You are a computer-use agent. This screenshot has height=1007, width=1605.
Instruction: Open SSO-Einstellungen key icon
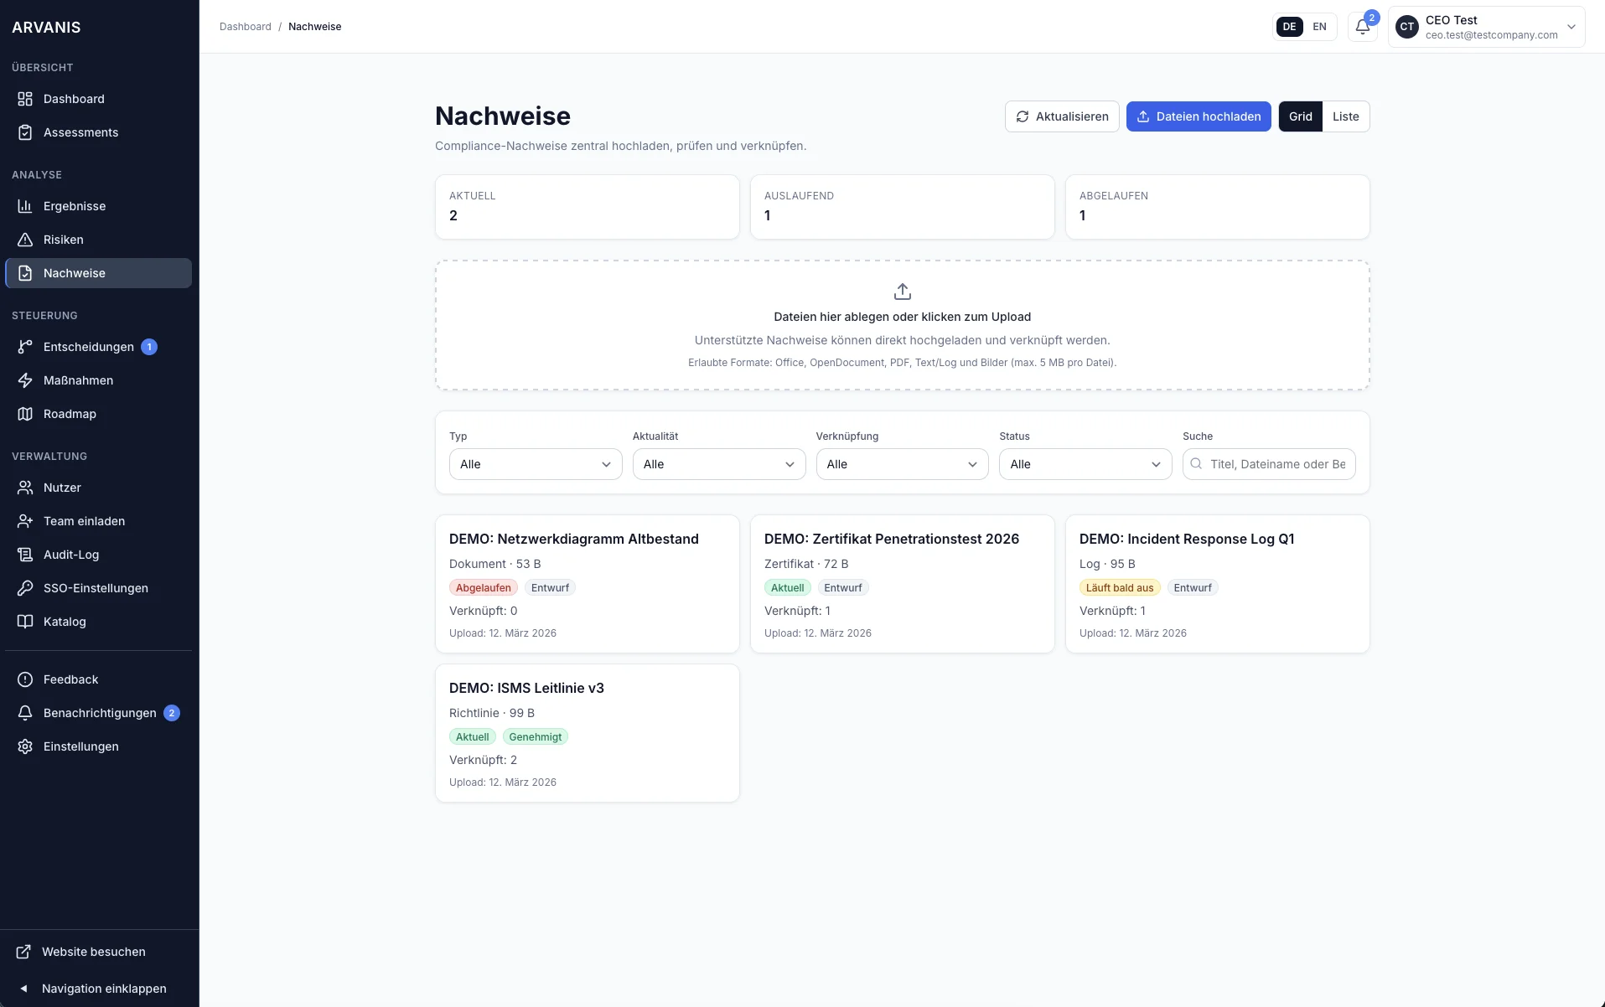coord(25,587)
